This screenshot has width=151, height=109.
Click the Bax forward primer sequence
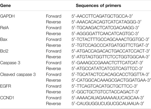coord(110,39)
